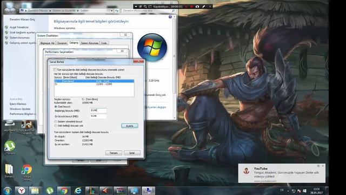Check the automatic paging file management checkbox
The height and width of the screenshot is (195, 346).
pyautogui.click(x=55, y=70)
